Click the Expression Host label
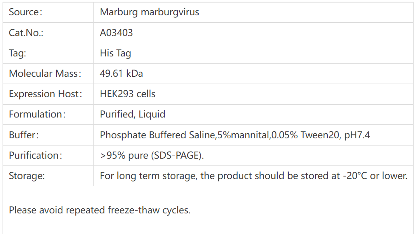Viewport: 417px width, 238px height. [45, 94]
